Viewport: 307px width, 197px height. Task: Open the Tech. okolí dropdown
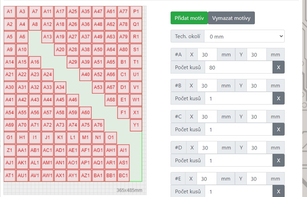click(x=244, y=36)
